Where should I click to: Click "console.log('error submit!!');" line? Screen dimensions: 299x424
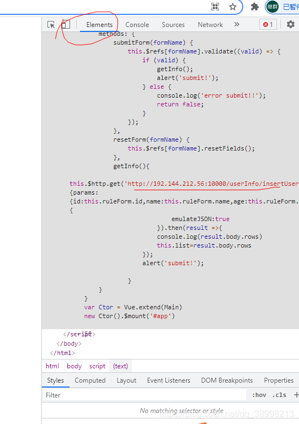click(211, 95)
